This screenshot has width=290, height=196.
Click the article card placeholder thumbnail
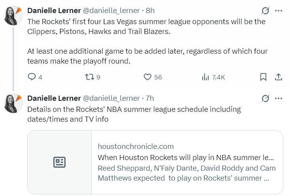click(59, 162)
